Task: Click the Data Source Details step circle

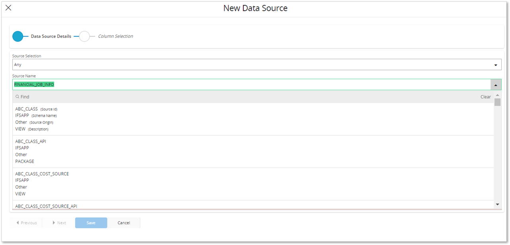Action: 18,36
